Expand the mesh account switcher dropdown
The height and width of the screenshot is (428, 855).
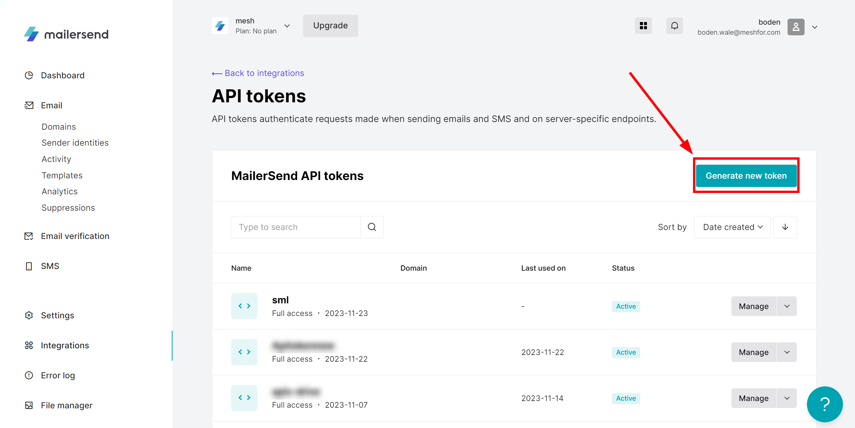pos(287,26)
